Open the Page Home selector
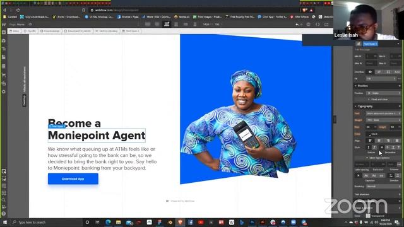The width and height of the screenshot is (404, 227). pos(17,25)
